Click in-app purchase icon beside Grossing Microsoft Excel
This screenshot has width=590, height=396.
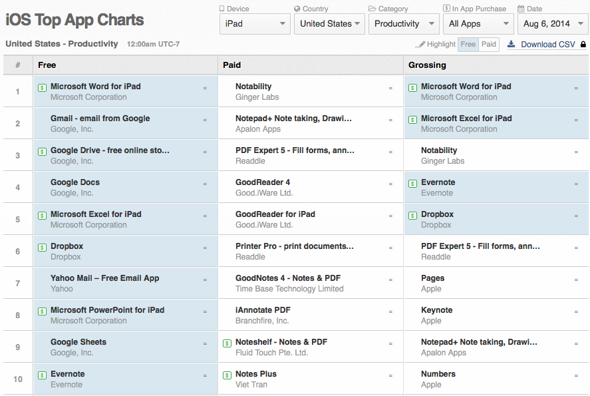(x=413, y=120)
